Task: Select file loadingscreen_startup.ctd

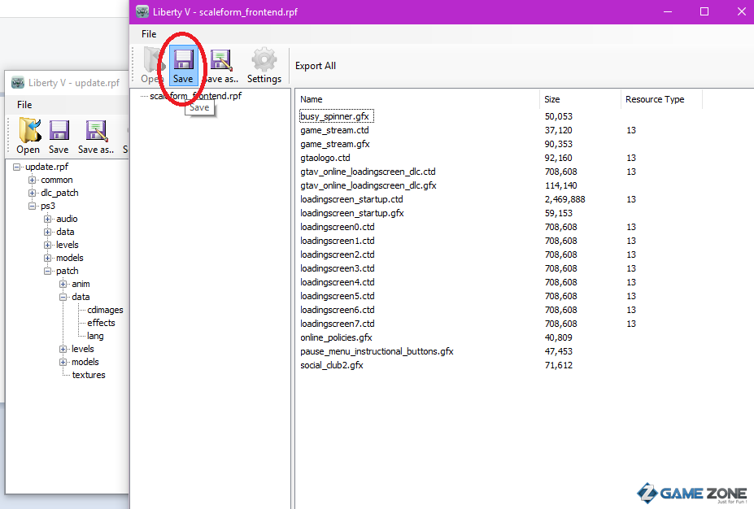Action: tap(351, 199)
